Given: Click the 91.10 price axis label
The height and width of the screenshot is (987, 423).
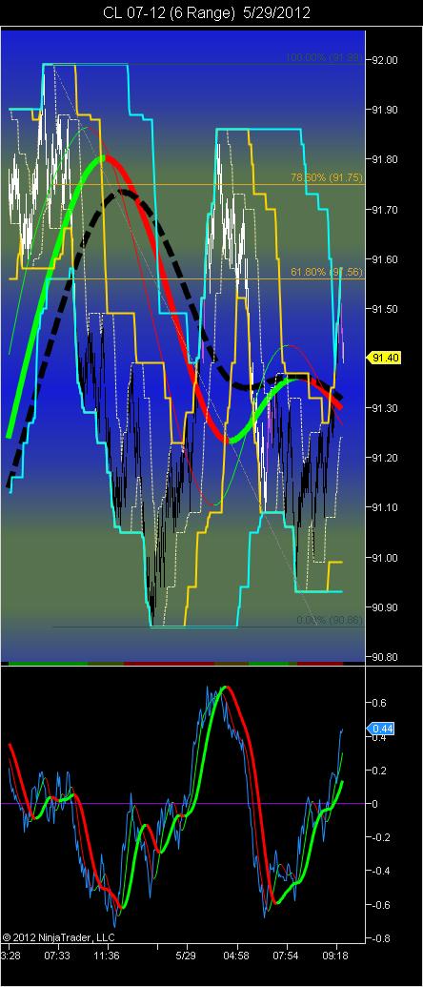Looking at the screenshot, I should (x=384, y=508).
